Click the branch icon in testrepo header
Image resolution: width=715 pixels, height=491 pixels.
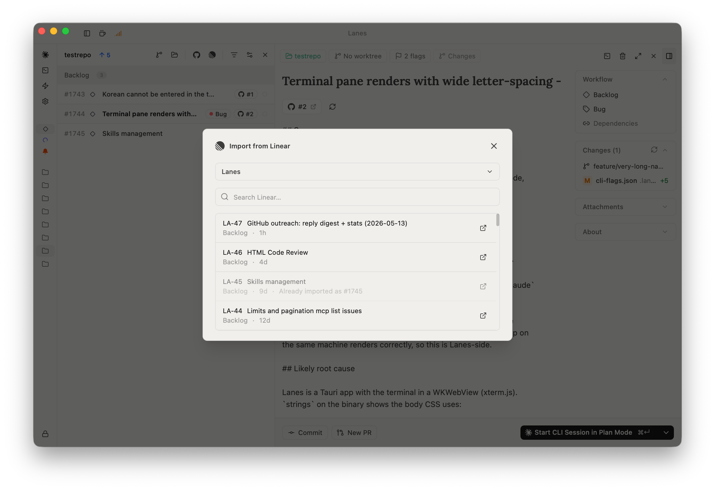(159, 55)
